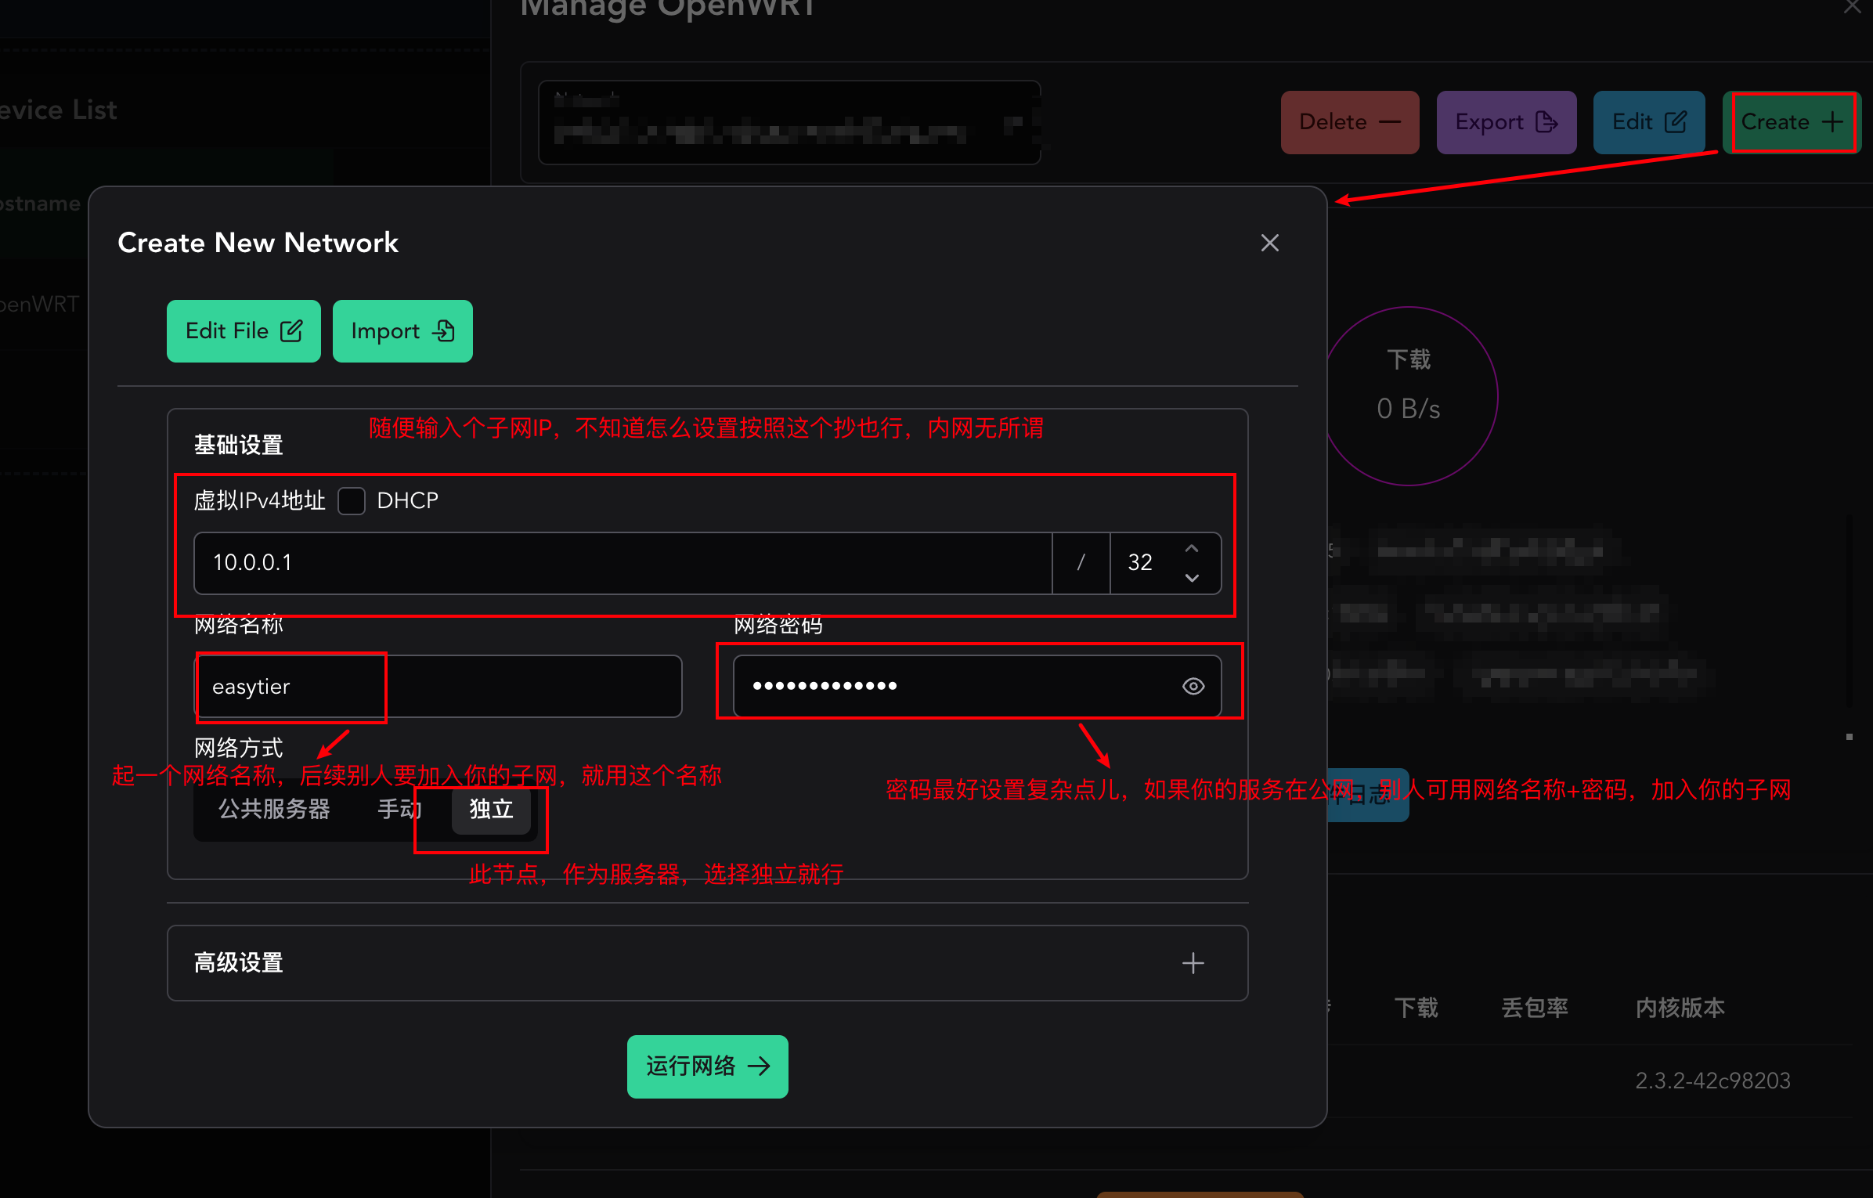Click the plus icon next to 高级设置
Image resolution: width=1873 pixels, height=1198 pixels.
[x=1193, y=963]
